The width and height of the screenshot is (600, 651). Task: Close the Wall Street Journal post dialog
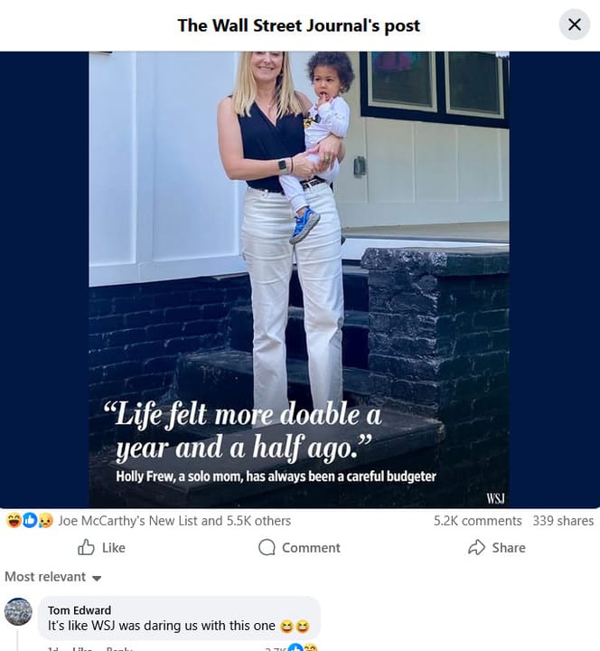[x=575, y=25]
